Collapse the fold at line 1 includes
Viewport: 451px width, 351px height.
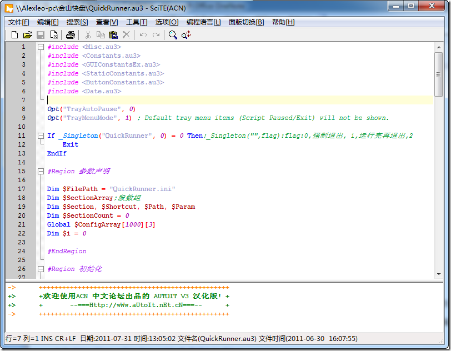click(x=41, y=47)
